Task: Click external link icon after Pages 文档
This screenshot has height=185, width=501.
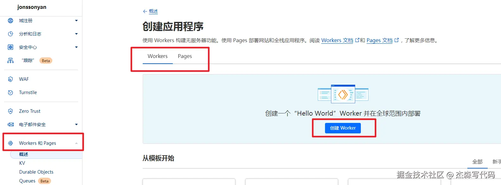Action: 396,40
